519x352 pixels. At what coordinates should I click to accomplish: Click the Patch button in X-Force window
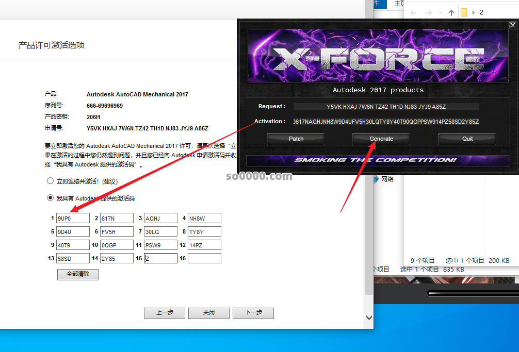coord(296,139)
